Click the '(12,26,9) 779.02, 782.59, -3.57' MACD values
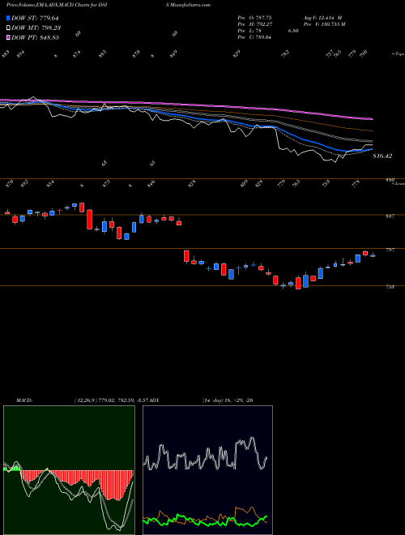The height and width of the screenshot is (535, 405). [x=112, y=400]
